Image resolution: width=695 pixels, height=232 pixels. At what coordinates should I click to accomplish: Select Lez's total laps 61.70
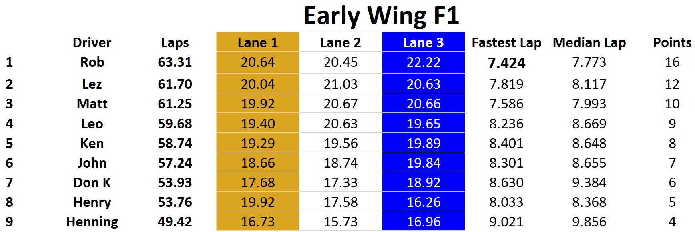pyautogui.click(x=175, y=84)
